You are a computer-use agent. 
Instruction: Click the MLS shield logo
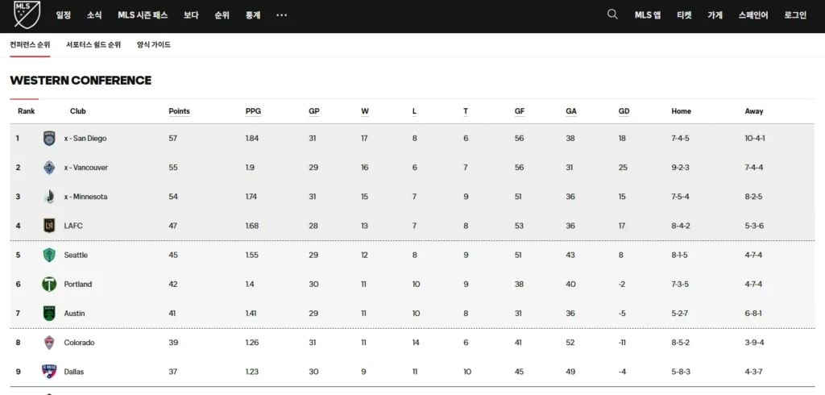click(27, 13)
